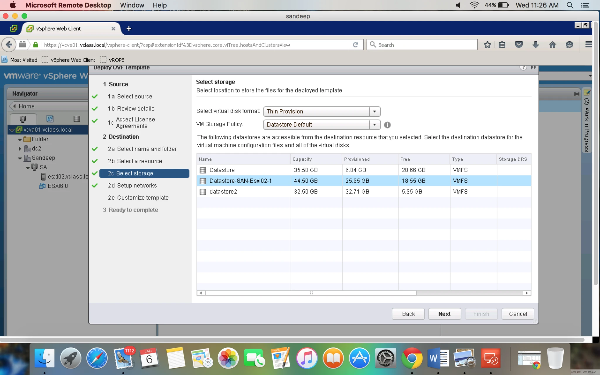Collapse the vcva01.vclass.local tree node
This screenshot has height=375, width=600.
(12, 130)
